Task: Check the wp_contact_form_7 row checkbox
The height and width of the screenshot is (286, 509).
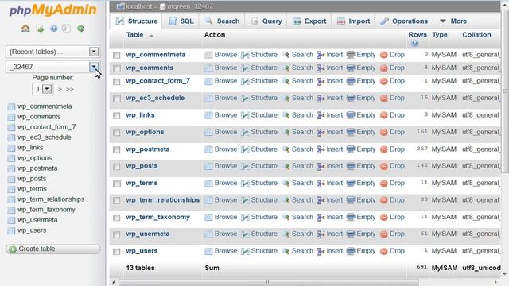Action: point(117,82)
